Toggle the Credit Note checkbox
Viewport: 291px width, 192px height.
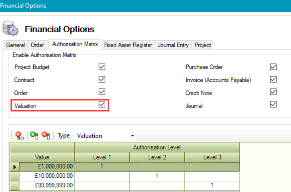point(273,92)
